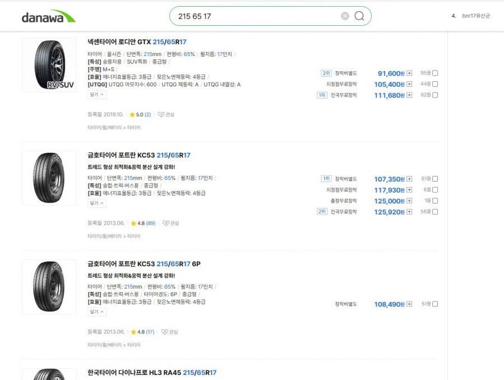Open 넥센타이어 로디안 GTX 215/65R17 title
Viewport: 504px width, 380px height.
pos(137,42)
